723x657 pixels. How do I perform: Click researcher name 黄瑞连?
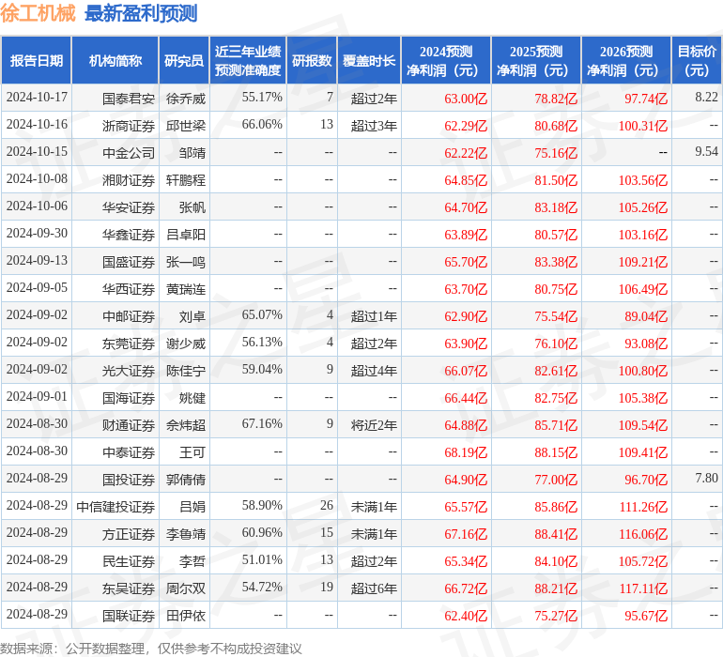[185, 289]
